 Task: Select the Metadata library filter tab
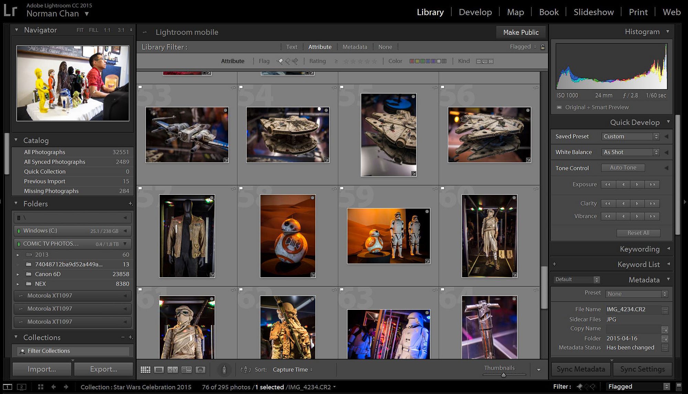[x=355, y=47]
